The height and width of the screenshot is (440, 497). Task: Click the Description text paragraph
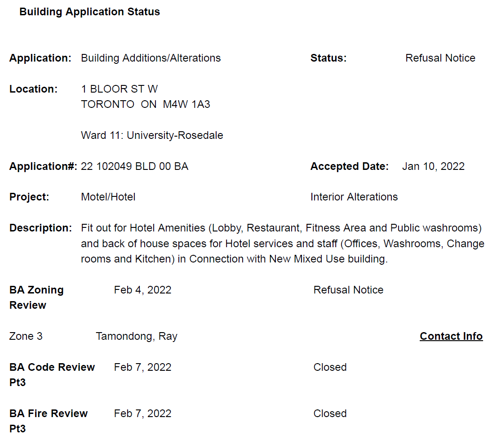tap(282, 244)
